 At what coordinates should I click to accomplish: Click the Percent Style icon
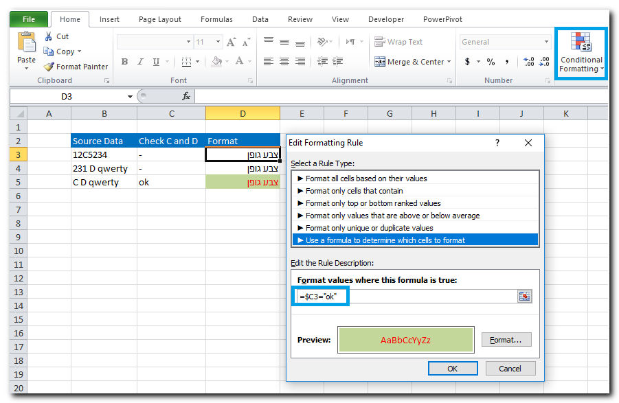pyautogui.click(x=491, y=62)
